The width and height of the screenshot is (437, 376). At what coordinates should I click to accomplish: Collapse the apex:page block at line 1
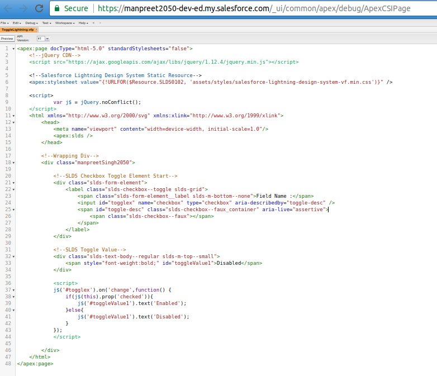pos(13,49)
